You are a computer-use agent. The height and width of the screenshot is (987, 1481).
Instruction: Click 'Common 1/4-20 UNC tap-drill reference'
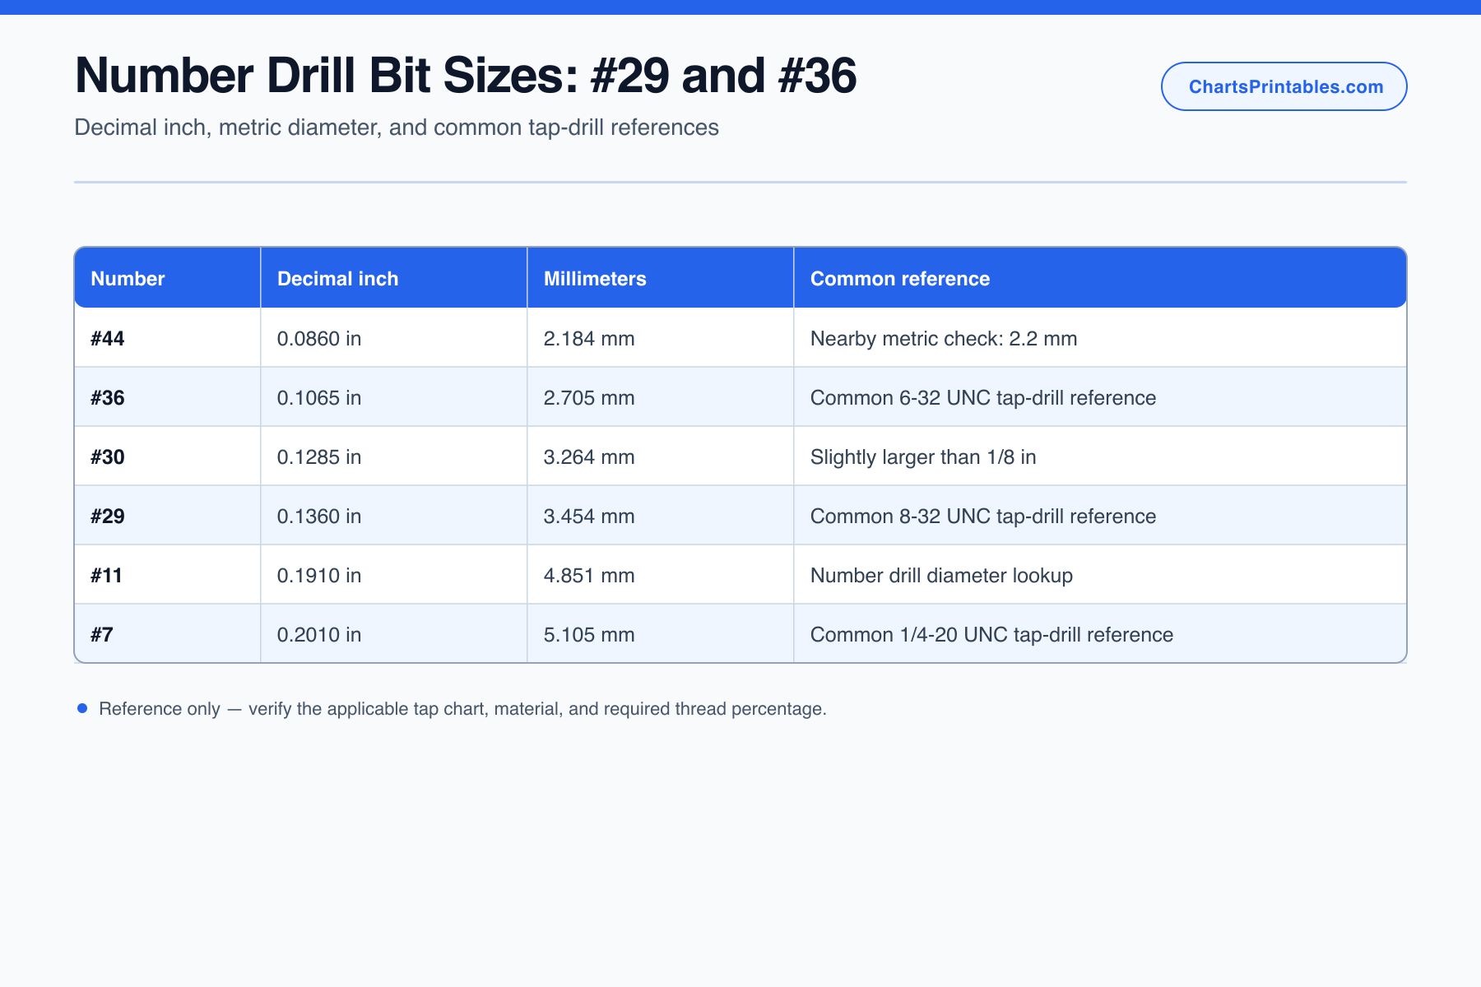(991, 635)
